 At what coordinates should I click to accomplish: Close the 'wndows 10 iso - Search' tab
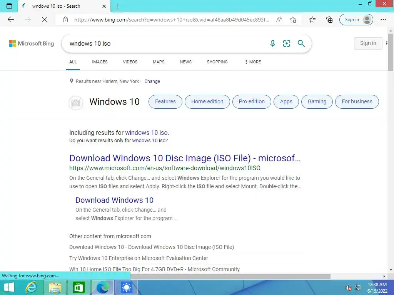click(104, 6)
